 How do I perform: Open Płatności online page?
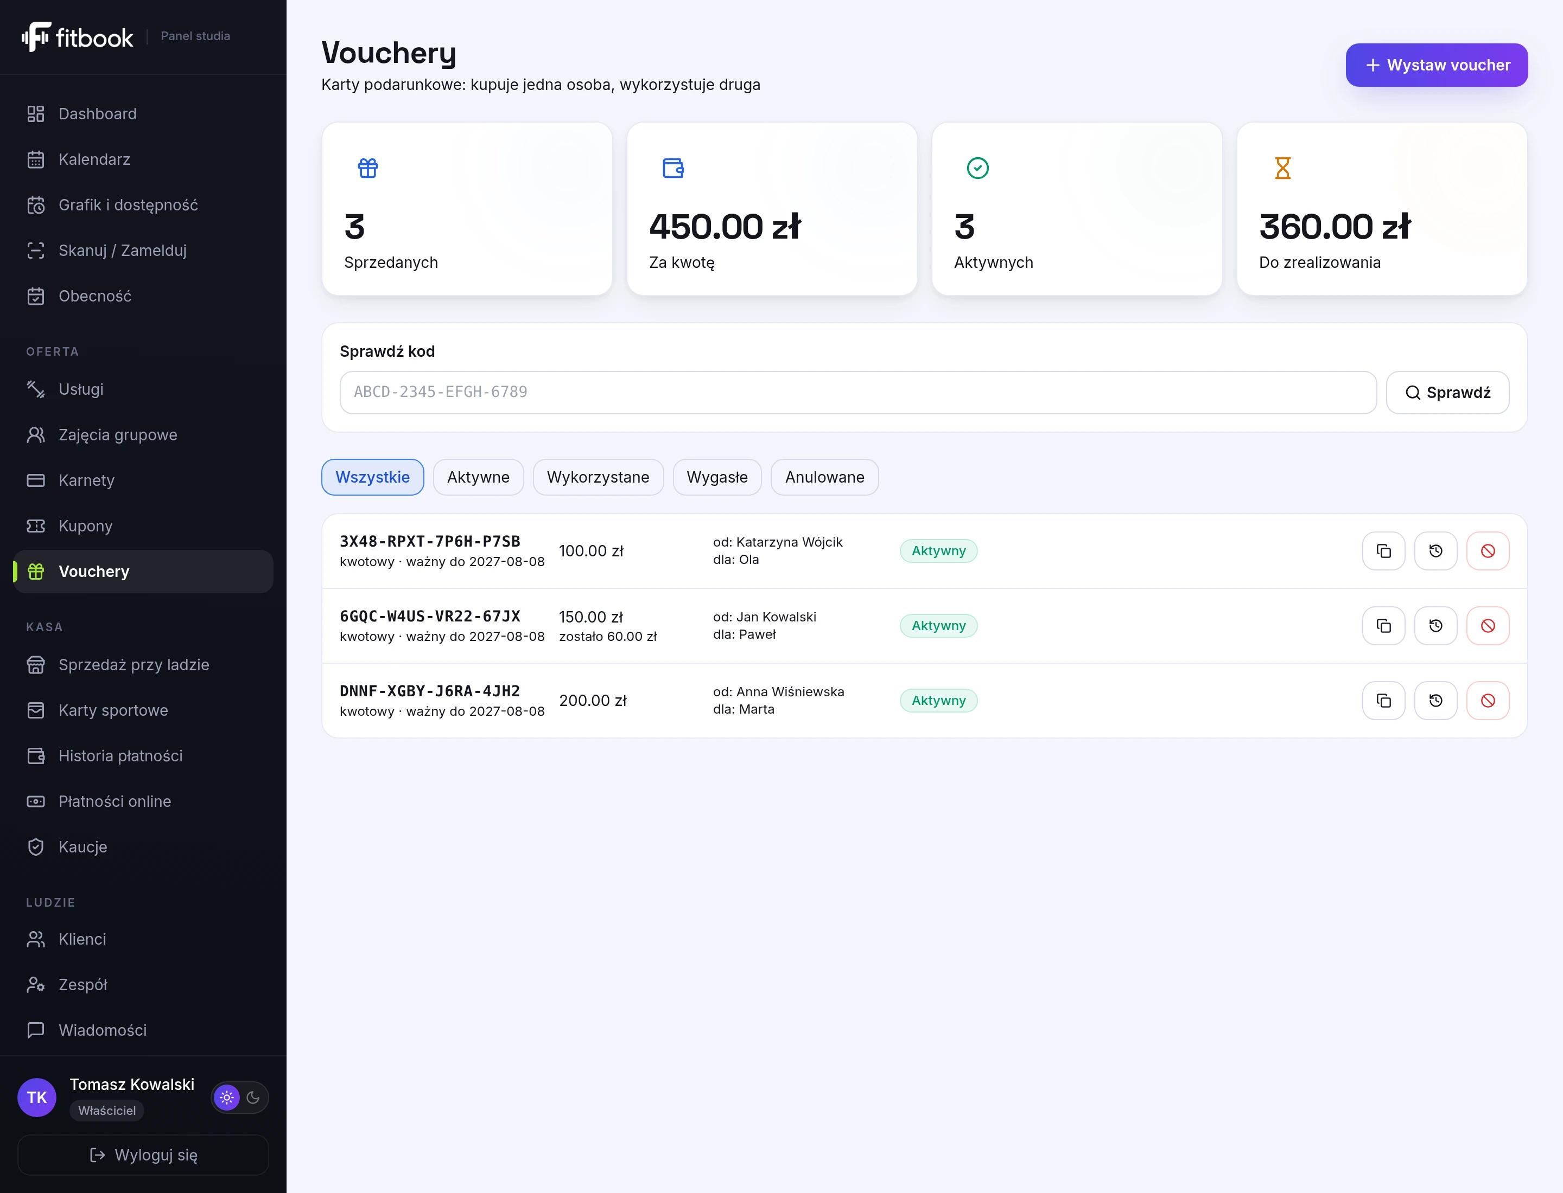point(143,801)
